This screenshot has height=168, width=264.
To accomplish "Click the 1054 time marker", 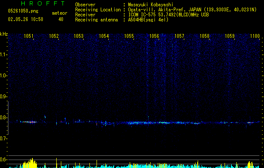I will 104,36.
